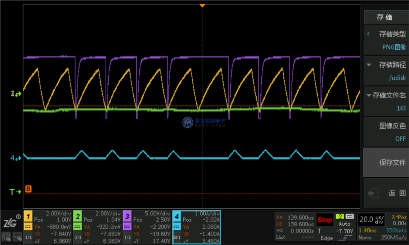Change channel 2 probe ratio 1:1
This screenshot has width=409, height=245.
[78, 237]
